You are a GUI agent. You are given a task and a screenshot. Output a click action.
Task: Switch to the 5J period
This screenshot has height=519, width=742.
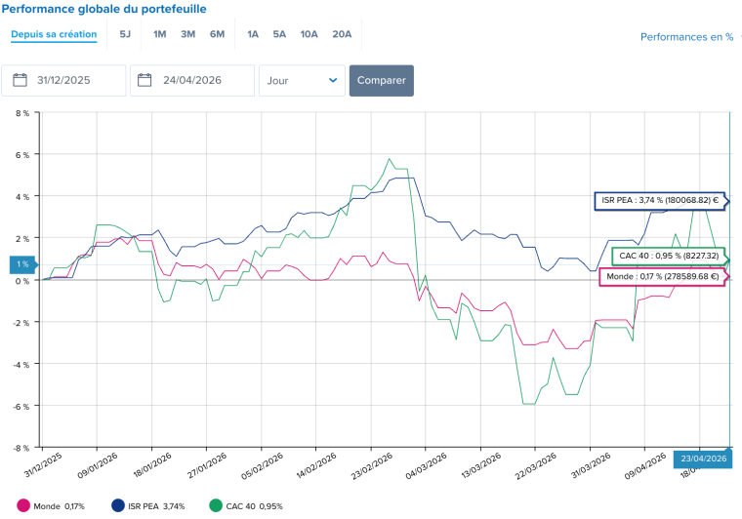click(125, 34)
